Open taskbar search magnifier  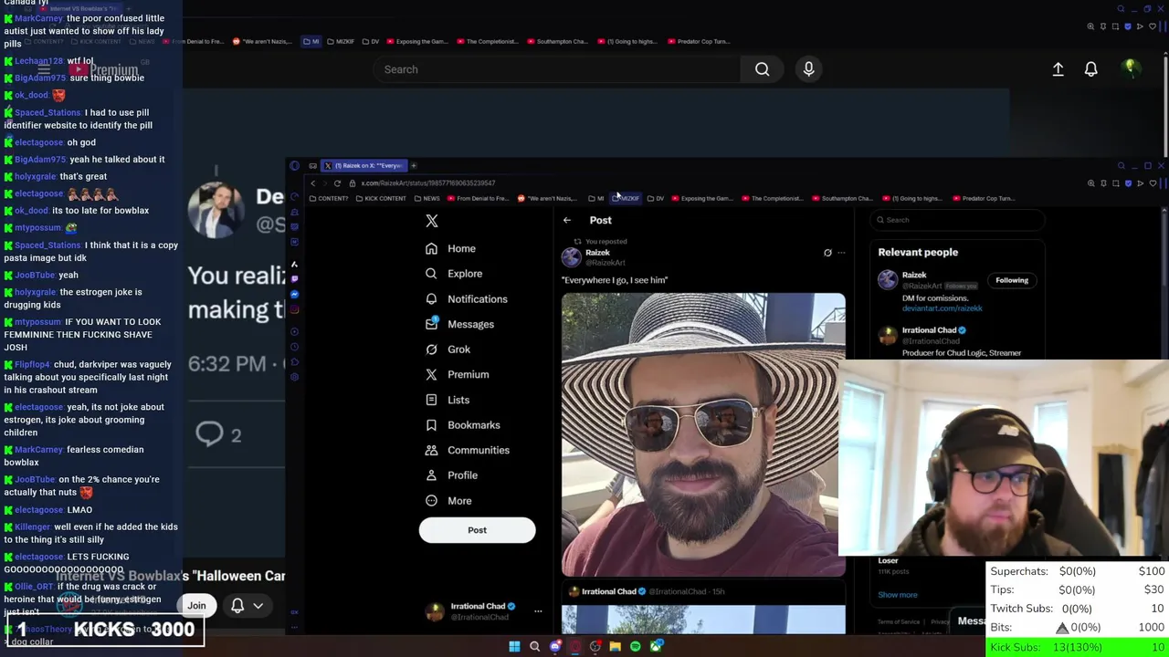tap(535, 646)
